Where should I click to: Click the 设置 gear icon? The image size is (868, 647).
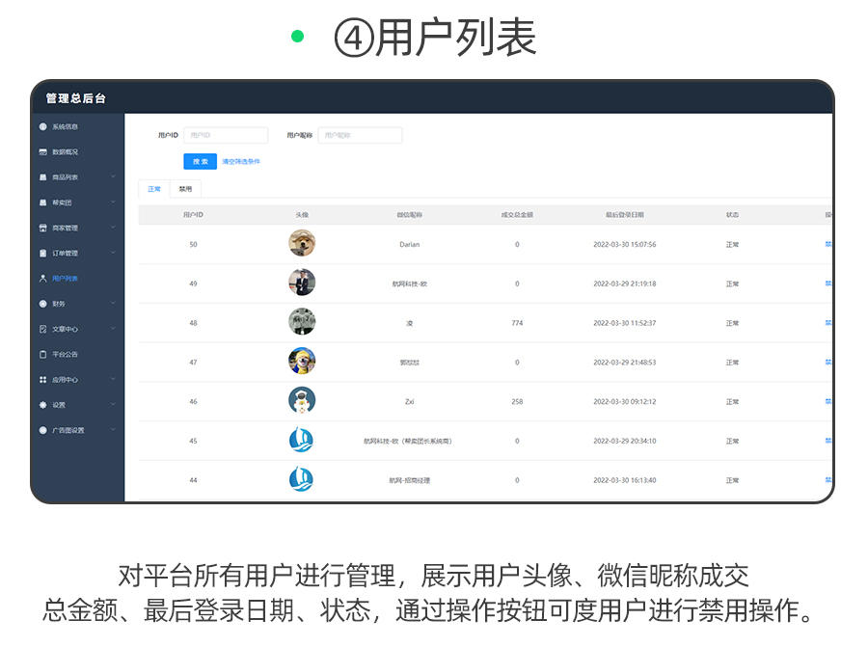(x=42, y=405)
